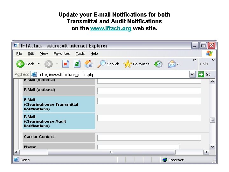Click the grey Forward arrow button
This screenshot has width=229, height=172.
click(48, 64)
